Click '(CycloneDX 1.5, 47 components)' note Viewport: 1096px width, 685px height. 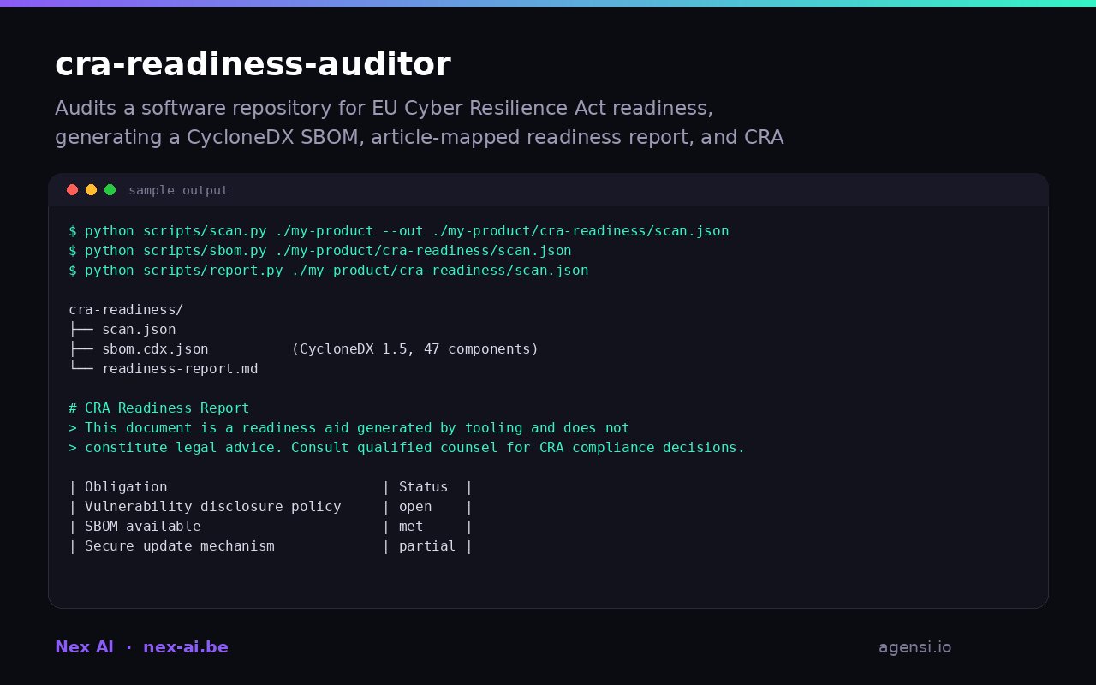tap(415, 349)
